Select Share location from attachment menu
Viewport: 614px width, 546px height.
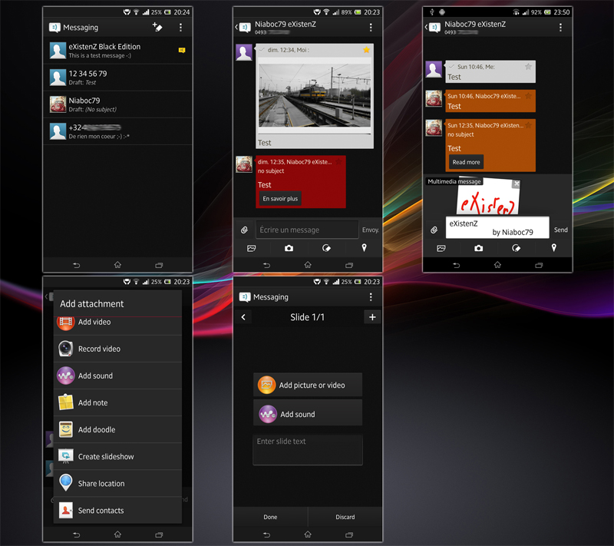117,484
